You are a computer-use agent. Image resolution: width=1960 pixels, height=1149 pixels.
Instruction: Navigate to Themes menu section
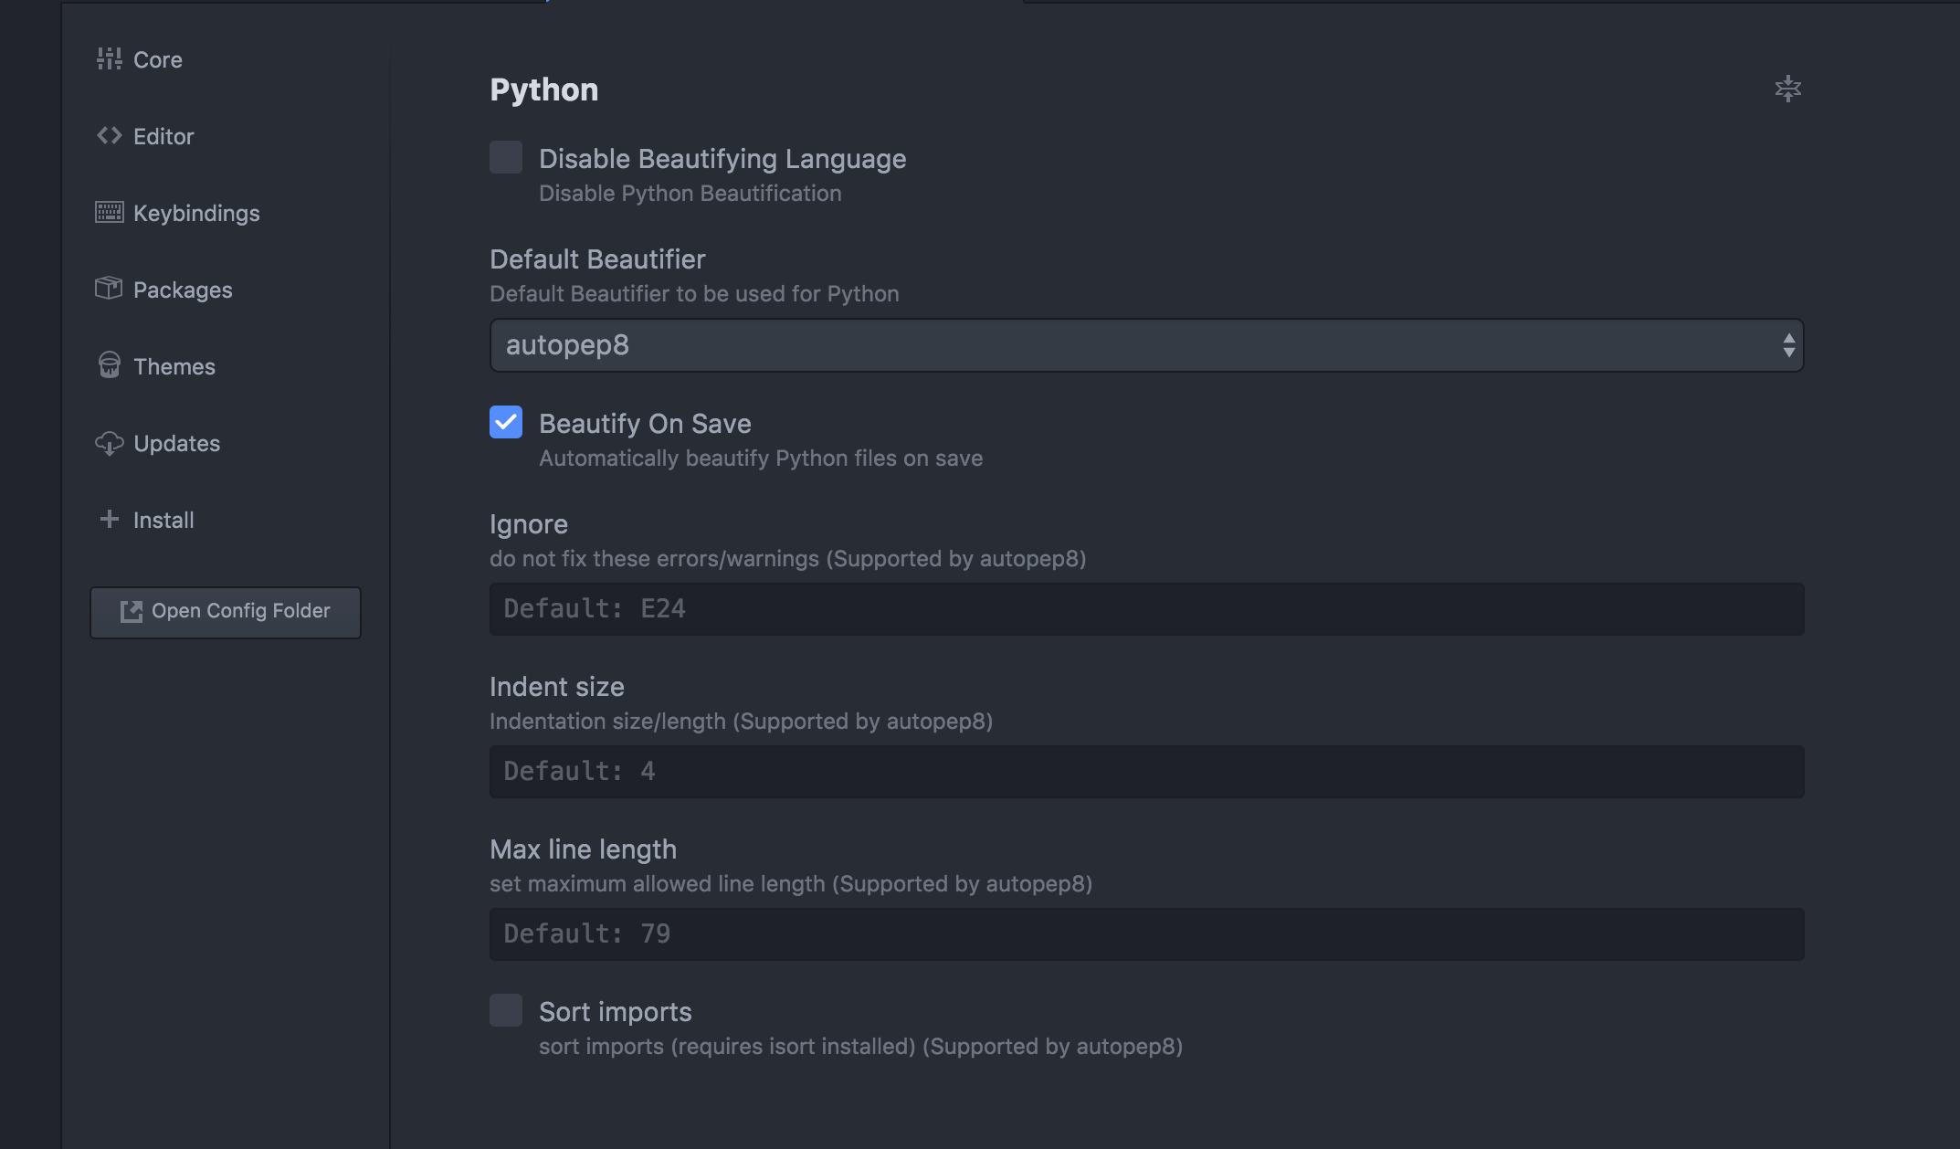[x=174, y=366]
